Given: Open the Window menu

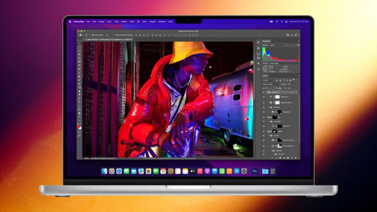Looking at the screenshot, I should click(x=162, y=22).
